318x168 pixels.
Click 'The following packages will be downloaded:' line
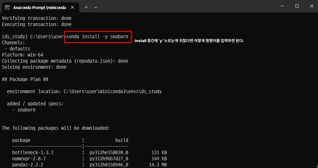click(56, 128)
